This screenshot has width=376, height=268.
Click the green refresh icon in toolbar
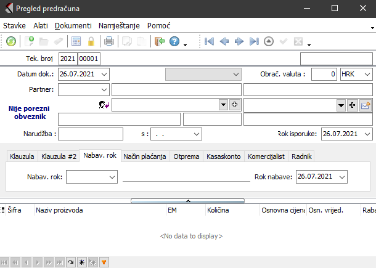coord(12,42)
